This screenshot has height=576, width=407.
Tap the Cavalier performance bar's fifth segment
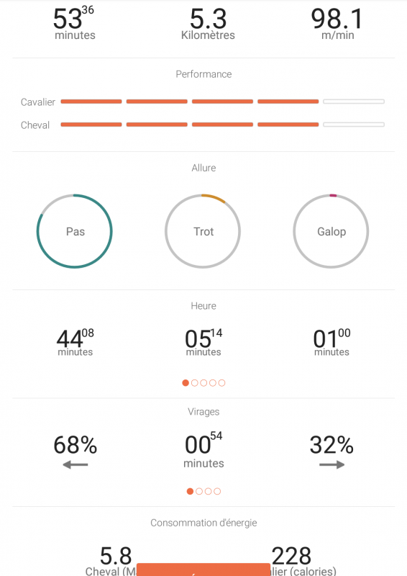tap(354, 102)
